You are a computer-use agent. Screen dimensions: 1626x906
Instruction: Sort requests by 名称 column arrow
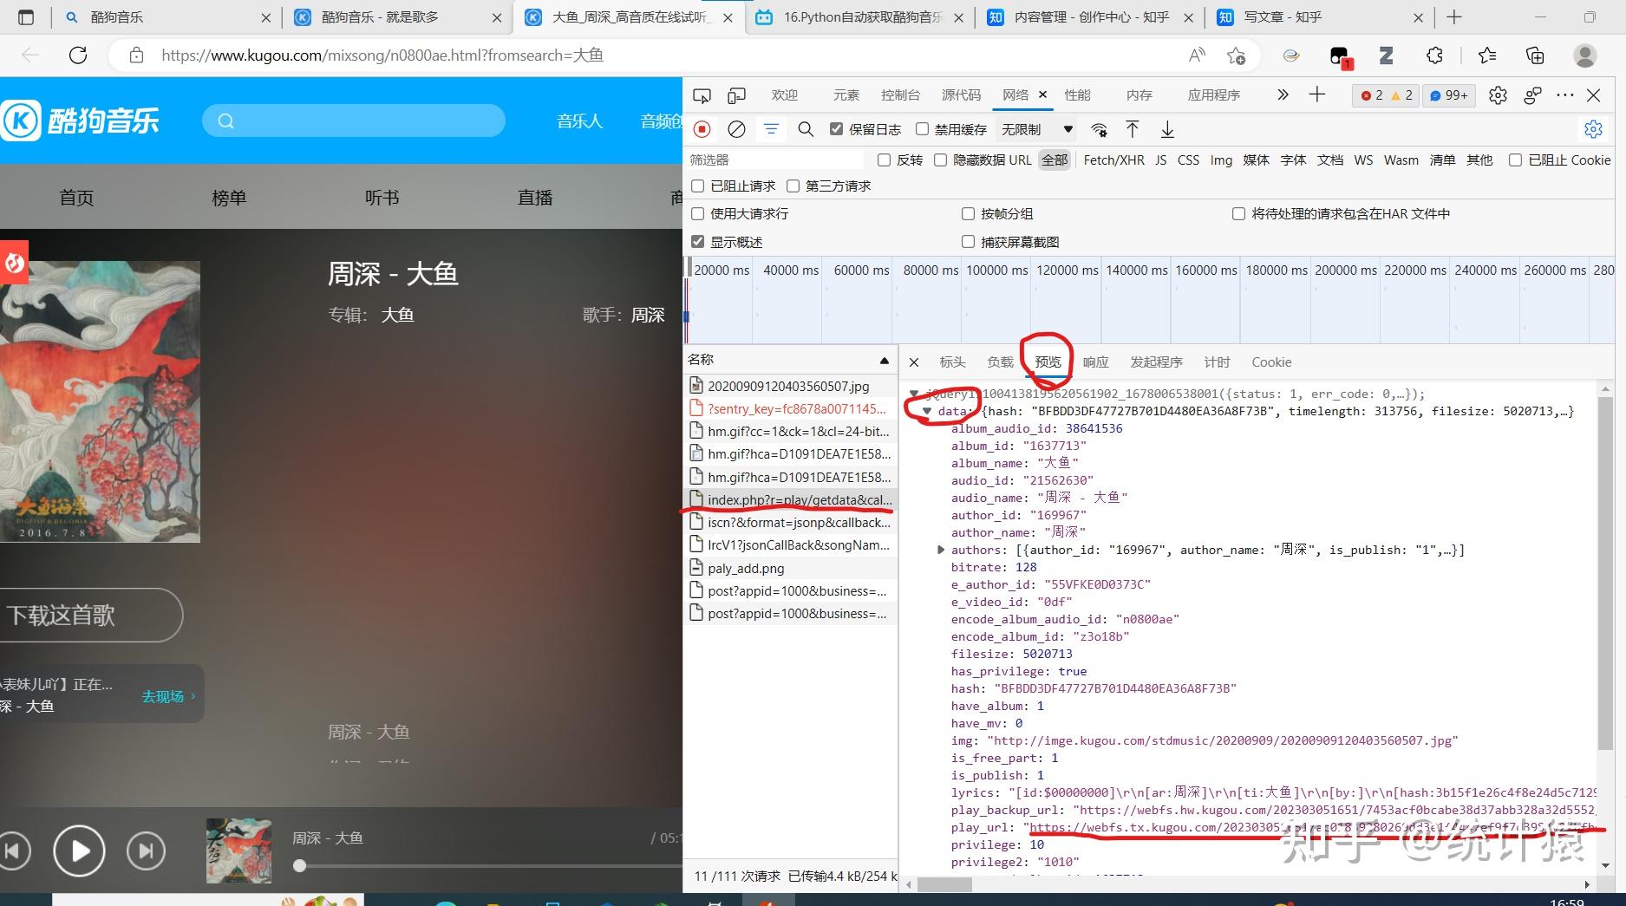tap(884, 360)
